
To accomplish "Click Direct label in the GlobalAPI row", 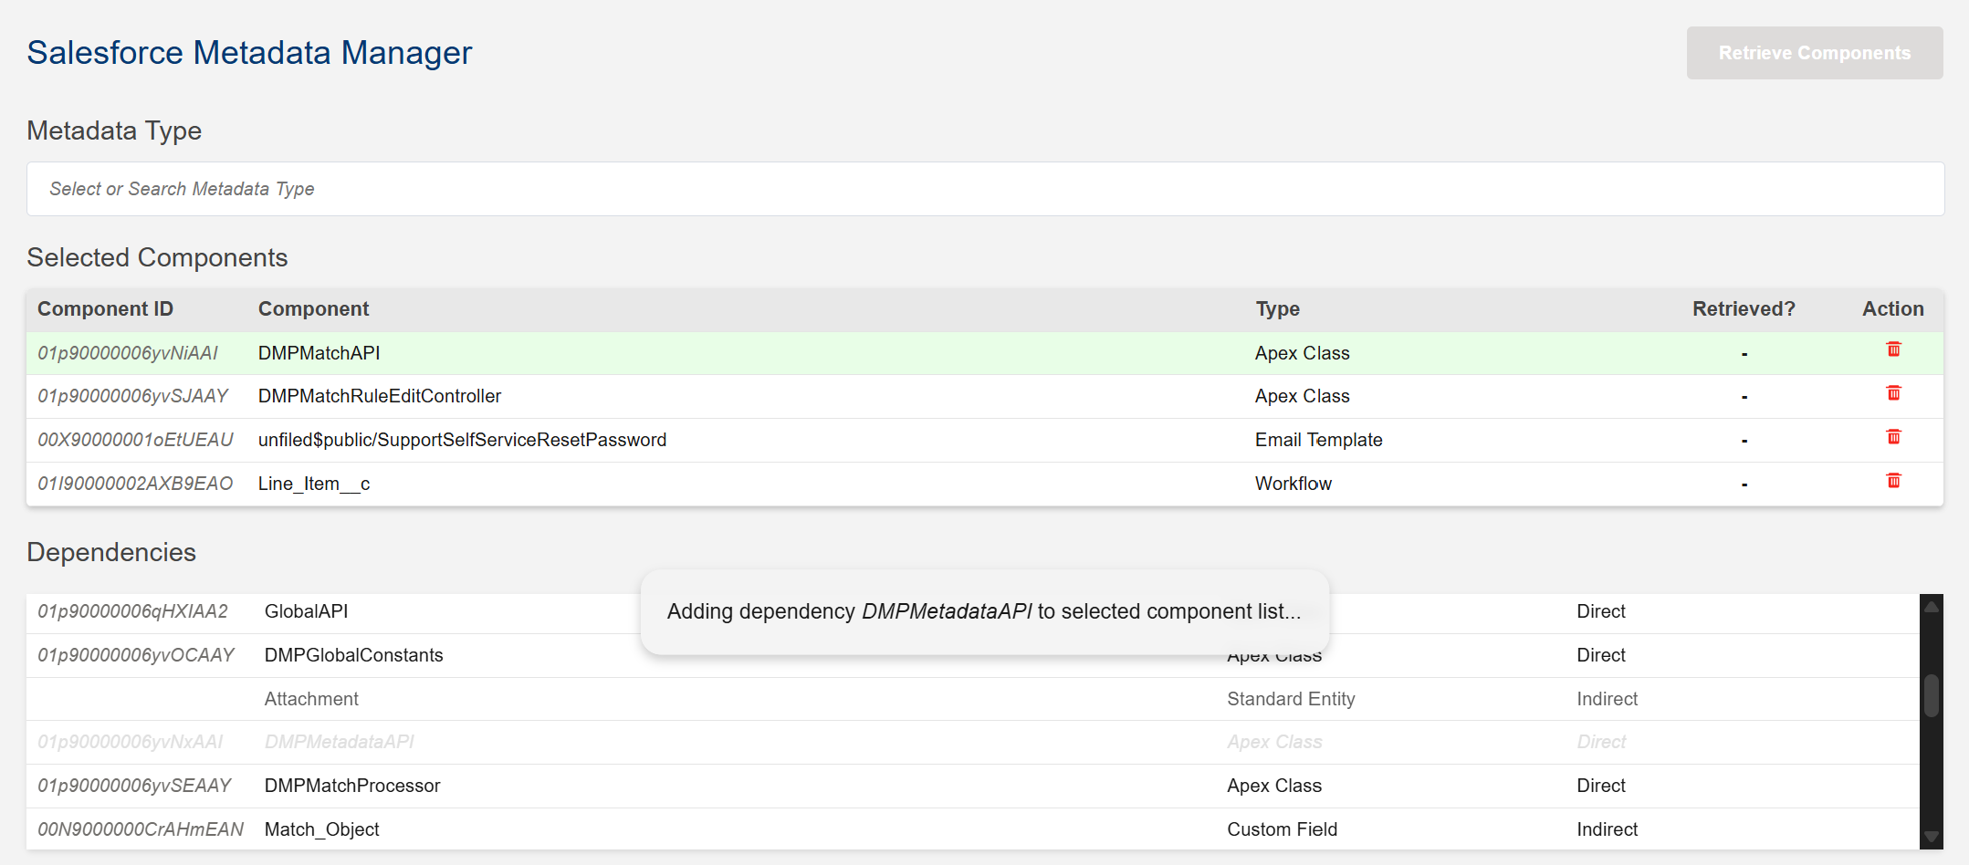I will 1601,611.
